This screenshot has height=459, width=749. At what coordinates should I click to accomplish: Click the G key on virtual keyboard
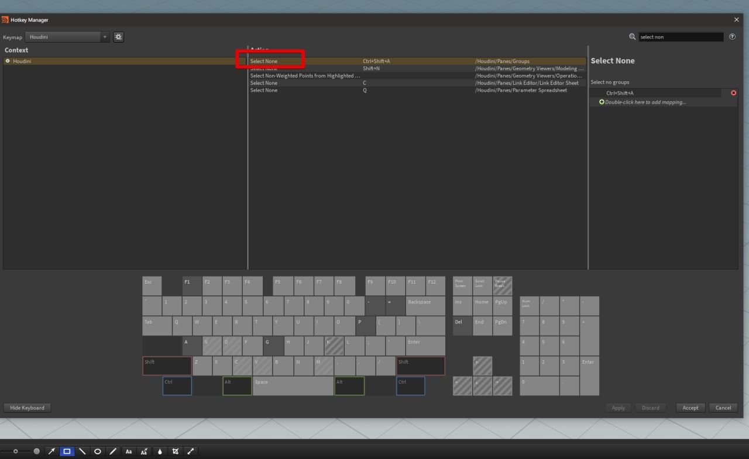[273, 346]
